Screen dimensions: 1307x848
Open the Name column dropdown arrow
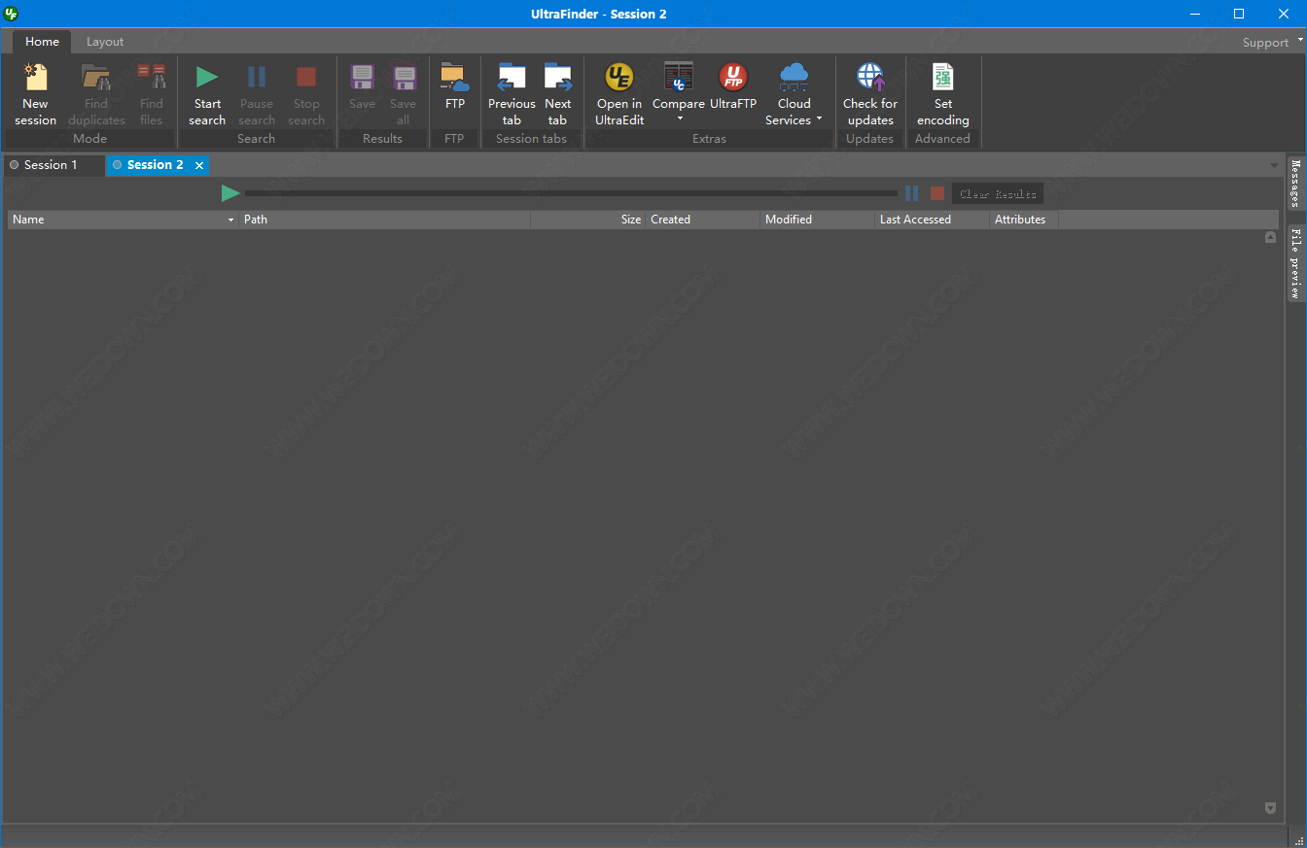(230, 220)
